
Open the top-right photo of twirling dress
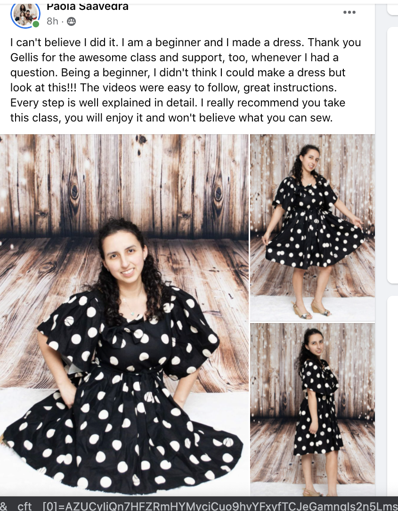tap(312, 228)
